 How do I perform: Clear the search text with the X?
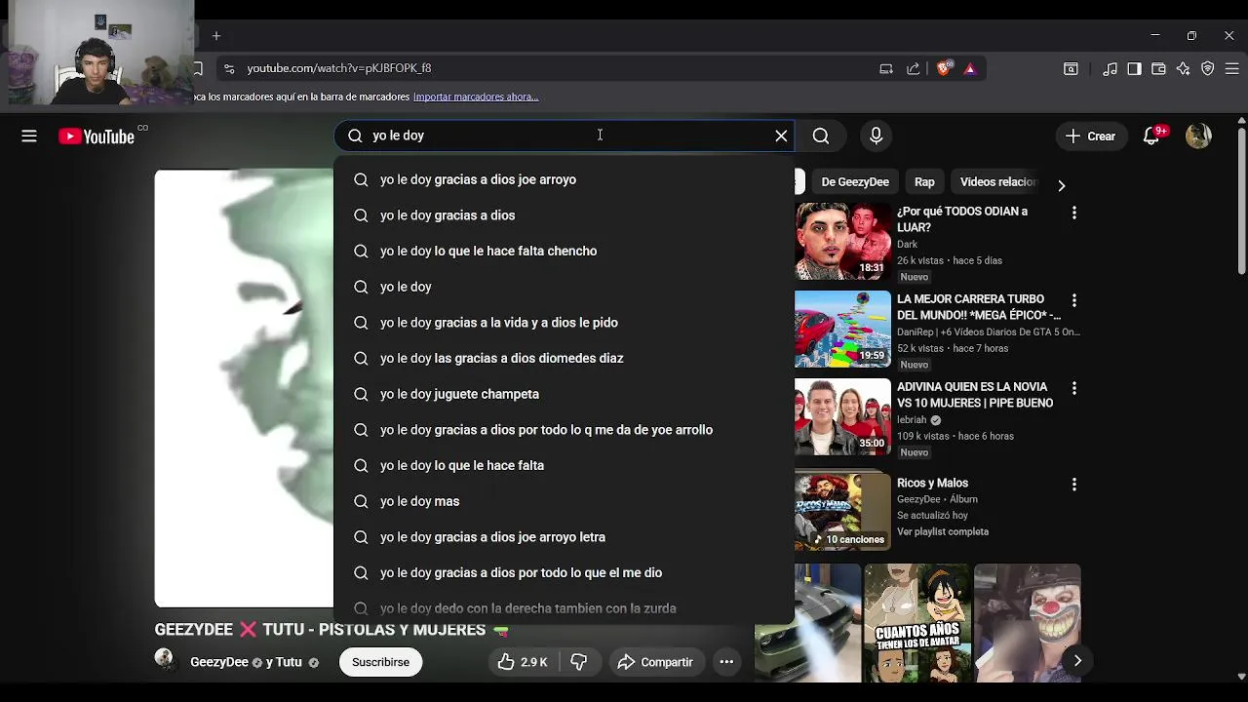point(781,136)
